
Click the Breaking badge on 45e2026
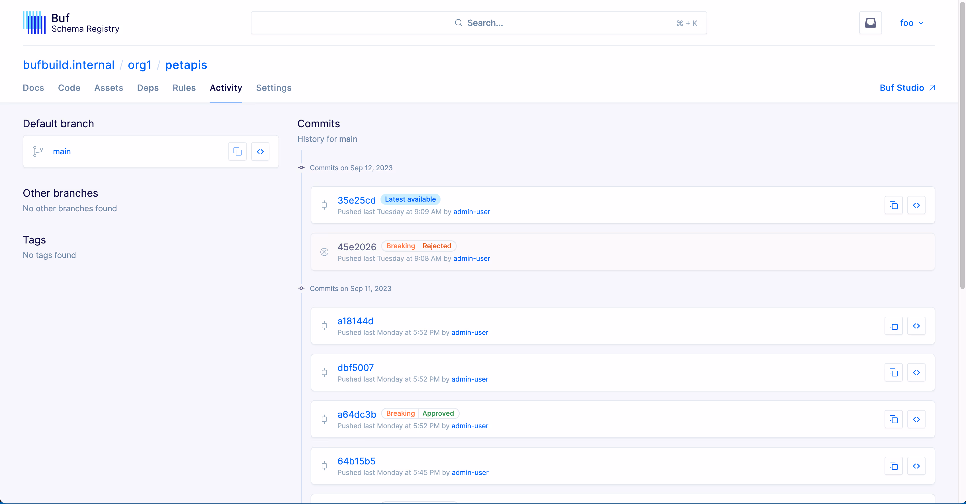coord(400,246)
